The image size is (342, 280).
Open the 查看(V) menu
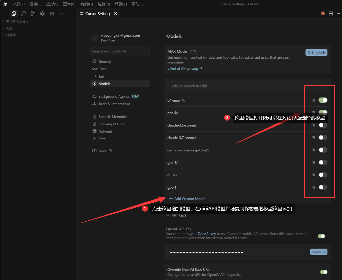point(69,4)
